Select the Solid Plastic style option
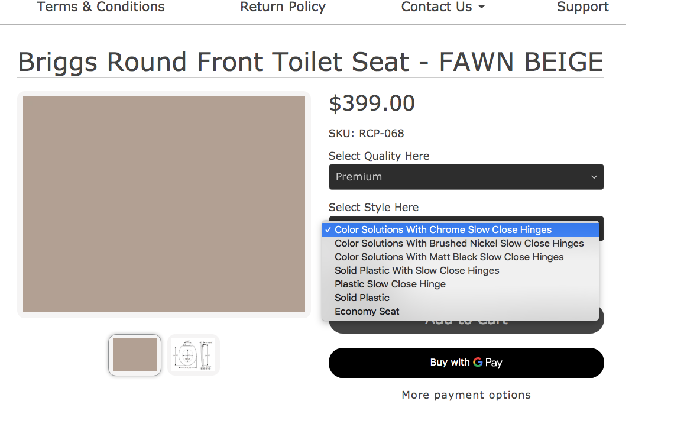Viewport: 700px width, 430px height. [x=362, y=298]
